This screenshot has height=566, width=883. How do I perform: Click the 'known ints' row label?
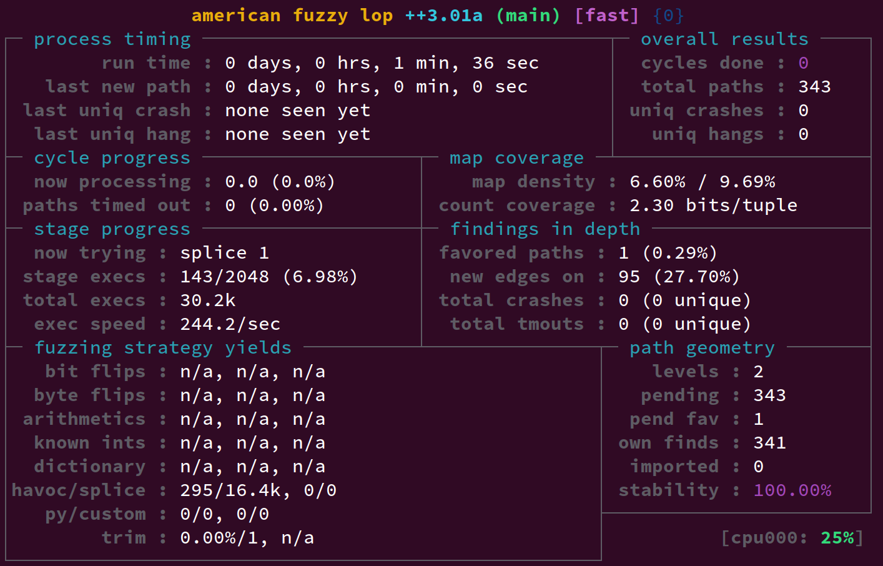pyautogui.click(x=90, y=443)
